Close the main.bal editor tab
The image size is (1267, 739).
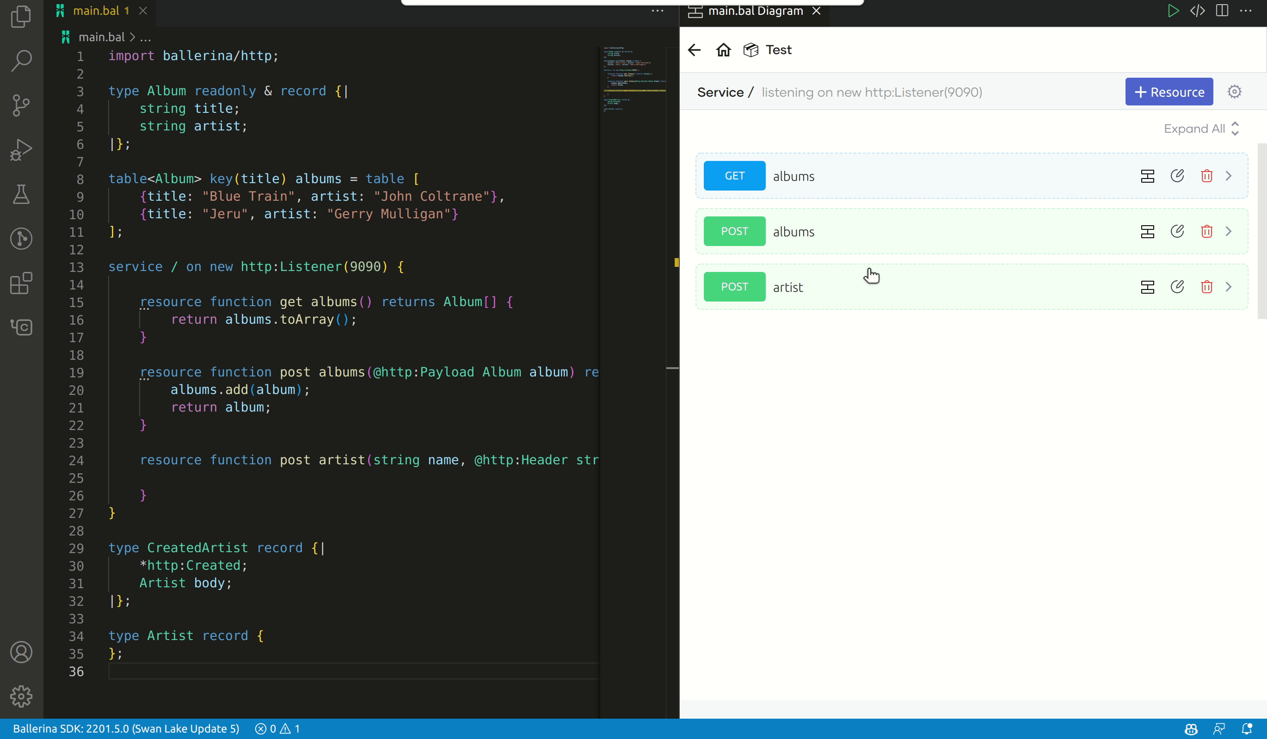(x=143, y=11)
